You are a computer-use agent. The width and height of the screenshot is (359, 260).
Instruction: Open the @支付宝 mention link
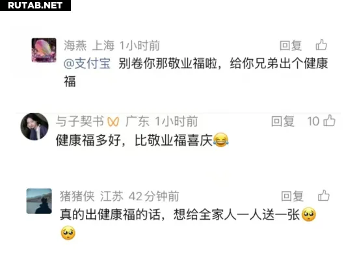click(87, 64)
